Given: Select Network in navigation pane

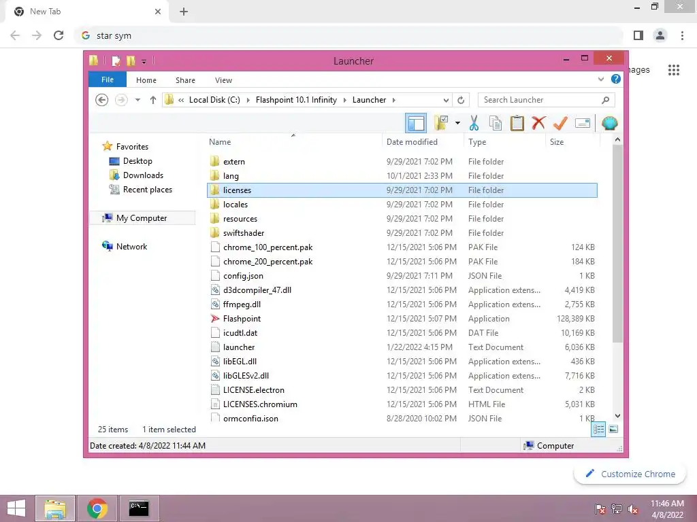Looking at the screenshot, I should [131, 246].
